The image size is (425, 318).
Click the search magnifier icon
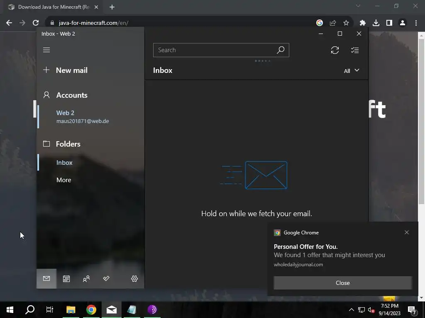click(x=281, y=50)
